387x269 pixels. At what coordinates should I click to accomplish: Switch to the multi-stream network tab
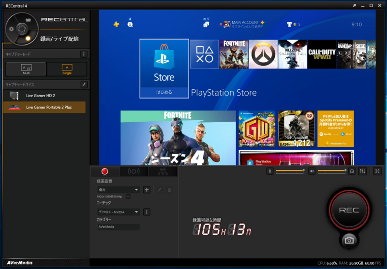coord(163,171)
